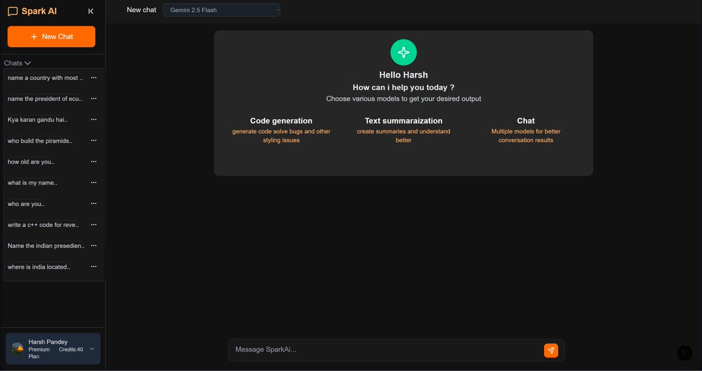Open options for 'how old are you' chat

(x=94, y=162)
